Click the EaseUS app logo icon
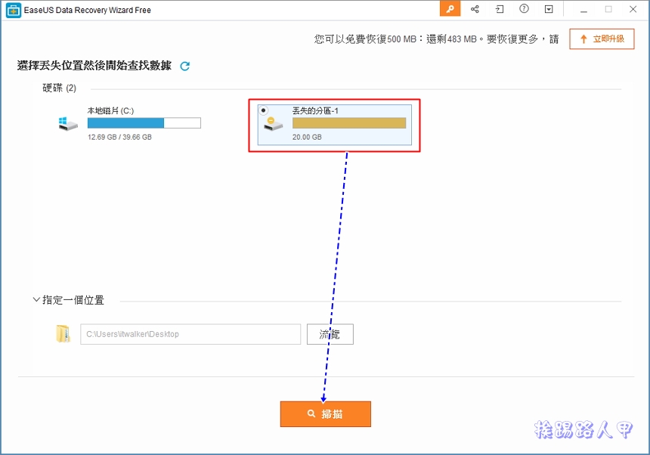The image size is (650, 455). 14,10
